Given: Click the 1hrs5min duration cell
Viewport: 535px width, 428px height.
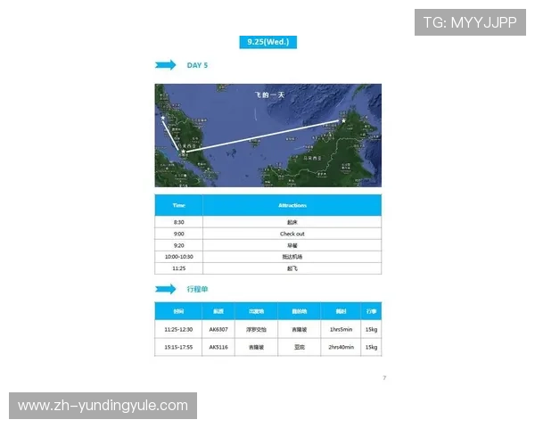Looking at the screenshot, I should click(342, 329).
